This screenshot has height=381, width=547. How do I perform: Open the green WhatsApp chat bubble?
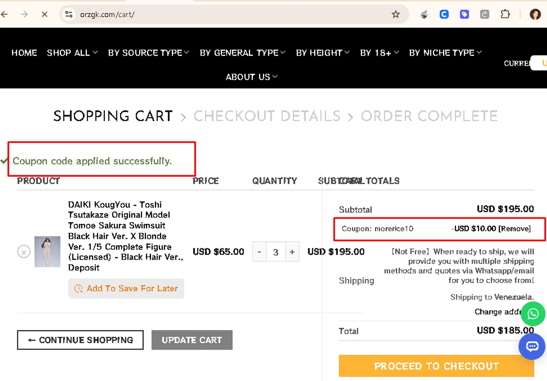click(533, 314)
